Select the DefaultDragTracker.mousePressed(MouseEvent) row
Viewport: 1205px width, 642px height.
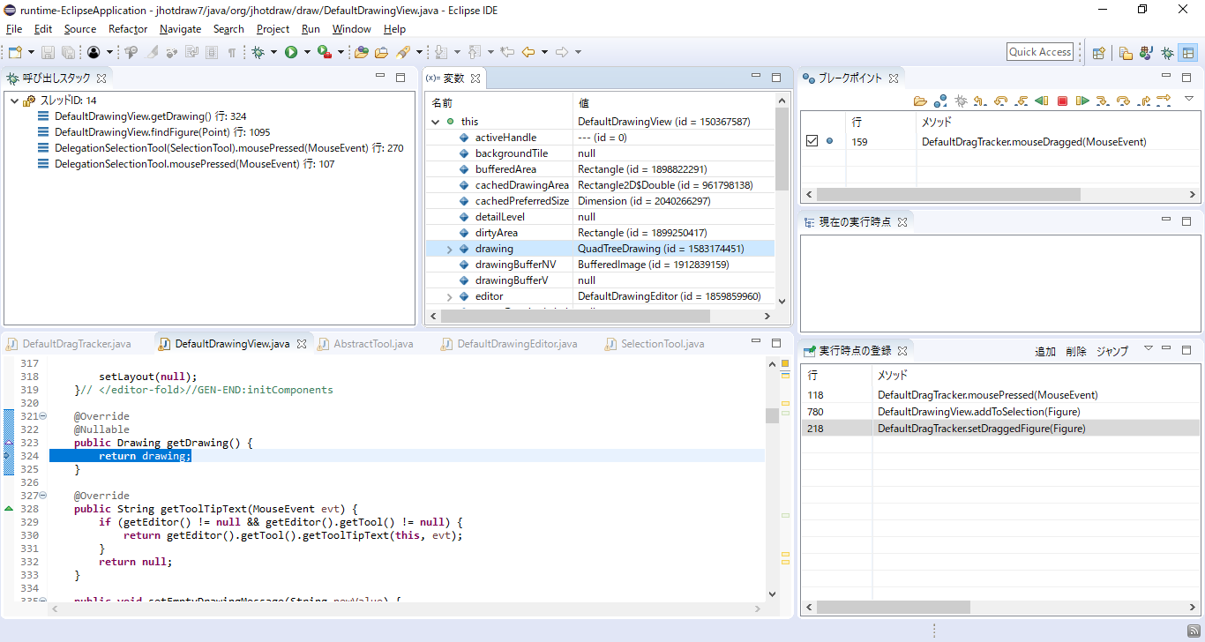tap(1000, 395)
